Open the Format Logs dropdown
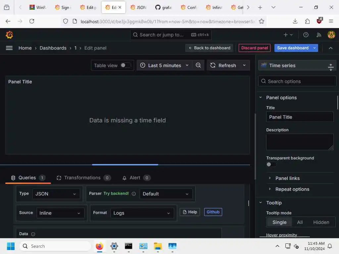Viewport: 339px width, 254px height. tap(142, 213)
